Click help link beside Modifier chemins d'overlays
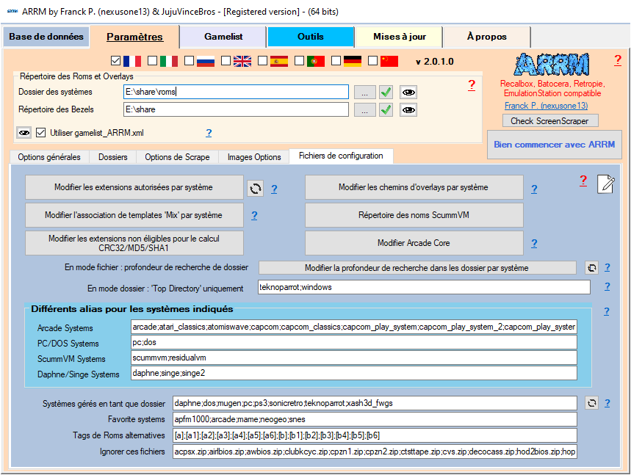This screenshot has width=631, height=475. pos(534,189)
